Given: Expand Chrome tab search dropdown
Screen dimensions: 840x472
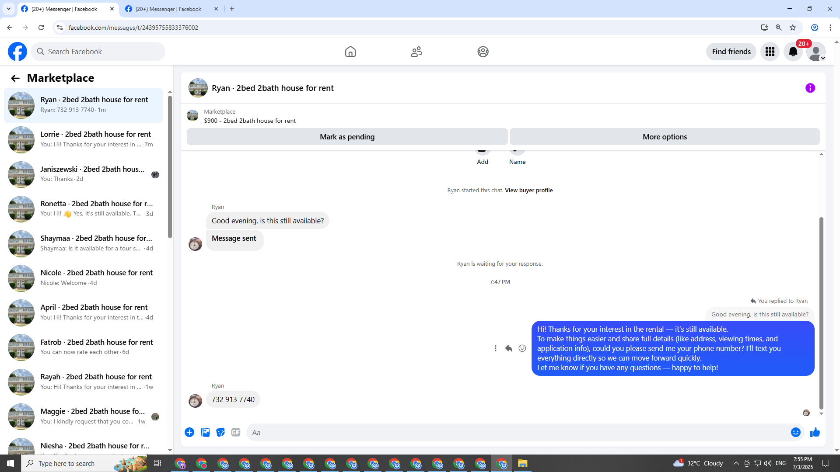Looking at the screenshot, I should point(9,9).
